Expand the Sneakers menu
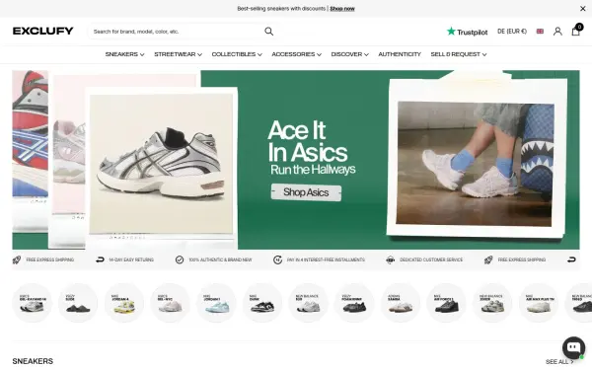 [x=124, y=54]
